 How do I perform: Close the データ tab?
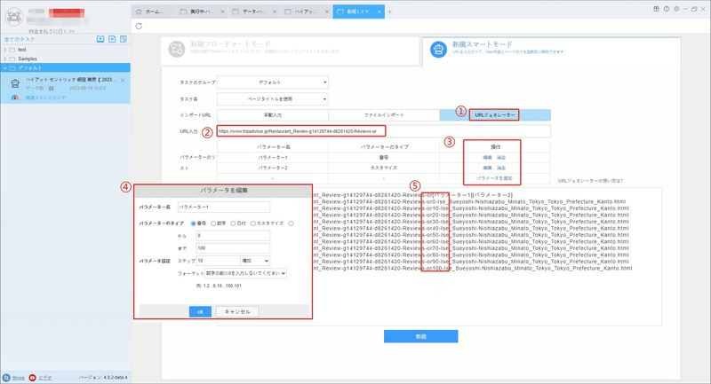click(275, 12)
